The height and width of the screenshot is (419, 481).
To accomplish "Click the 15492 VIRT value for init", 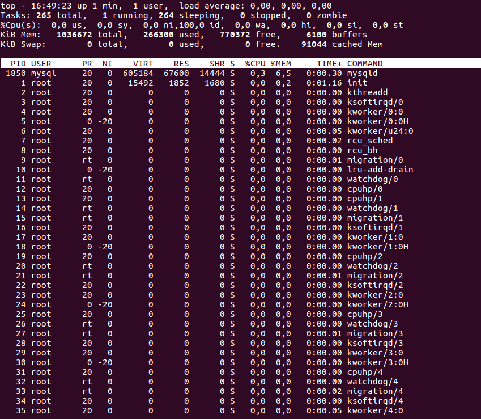I will 141,83.
